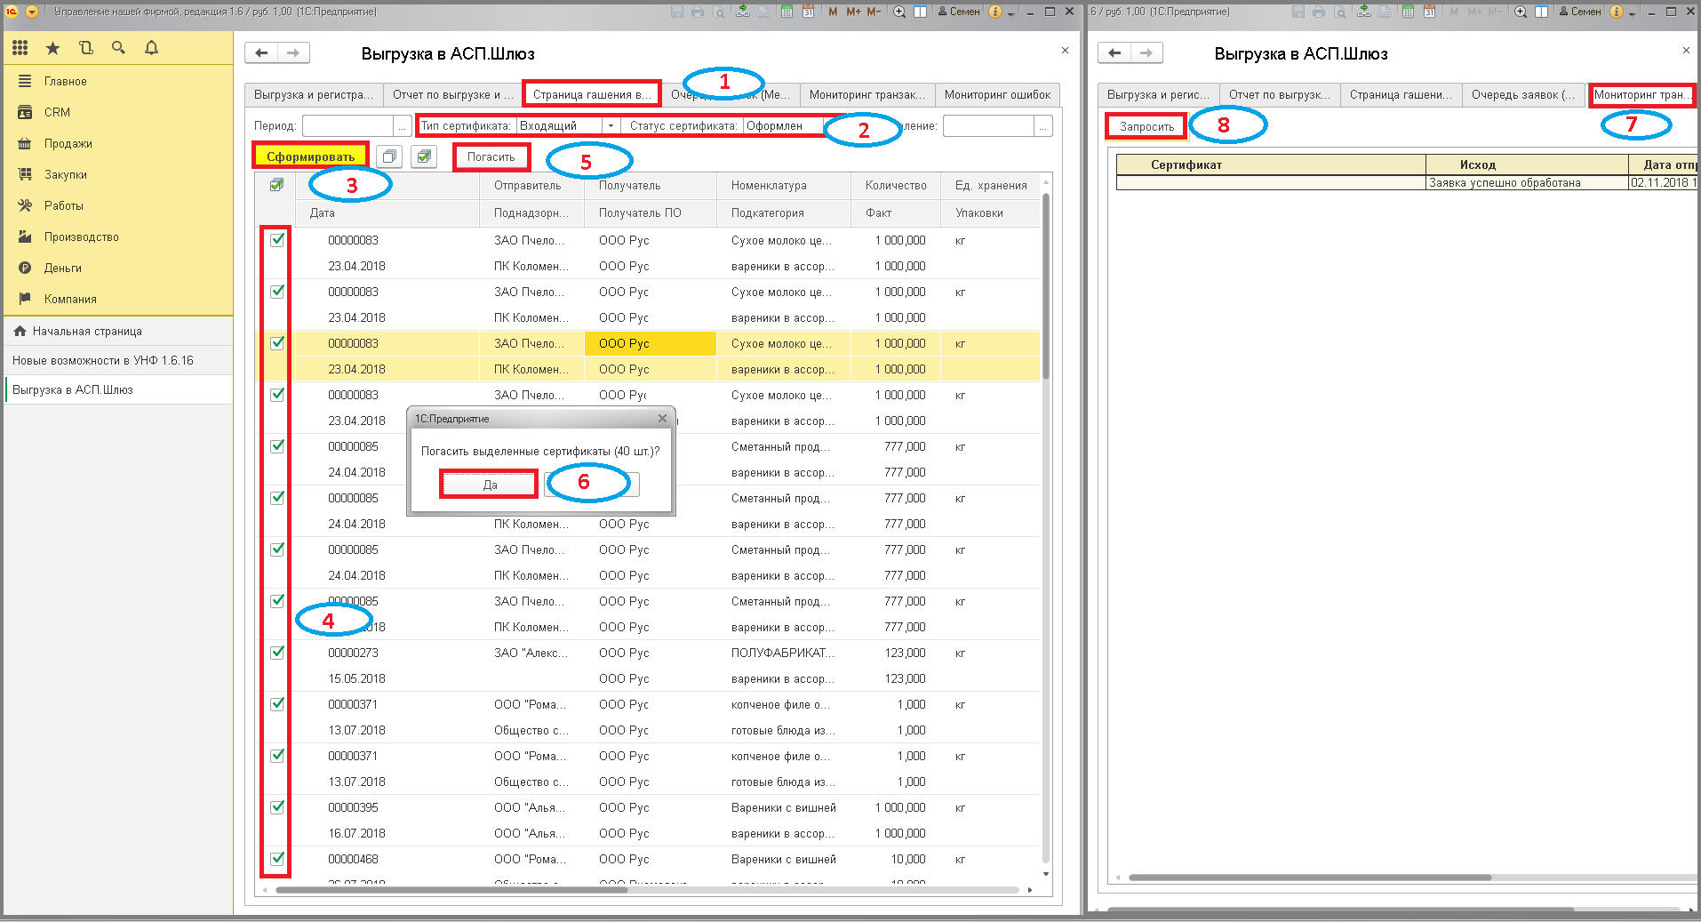Open Тип сертификата dropdown arrow

(x=611, y=126)
